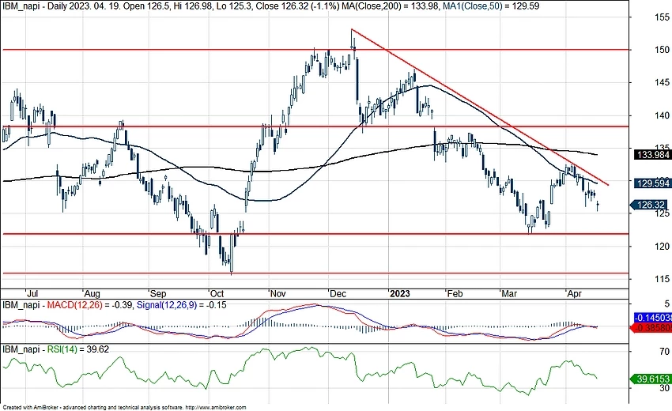This screenshot has width=672, height=411.
Task: Click the RSI 30 level label
Action: [664, 388]
